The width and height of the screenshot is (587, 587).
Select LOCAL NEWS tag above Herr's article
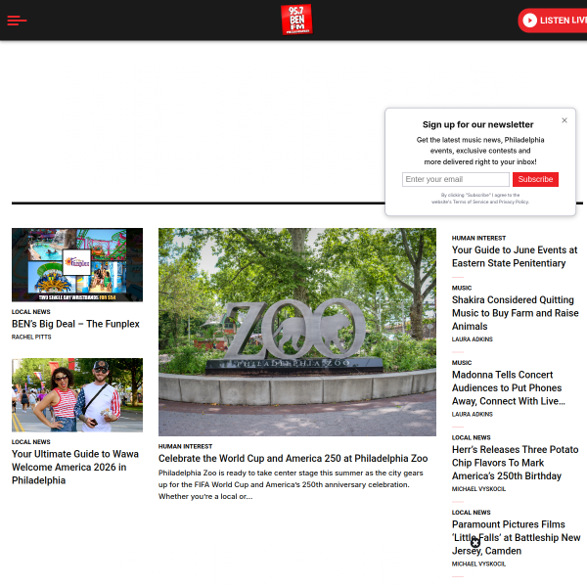tap(471, 437)
